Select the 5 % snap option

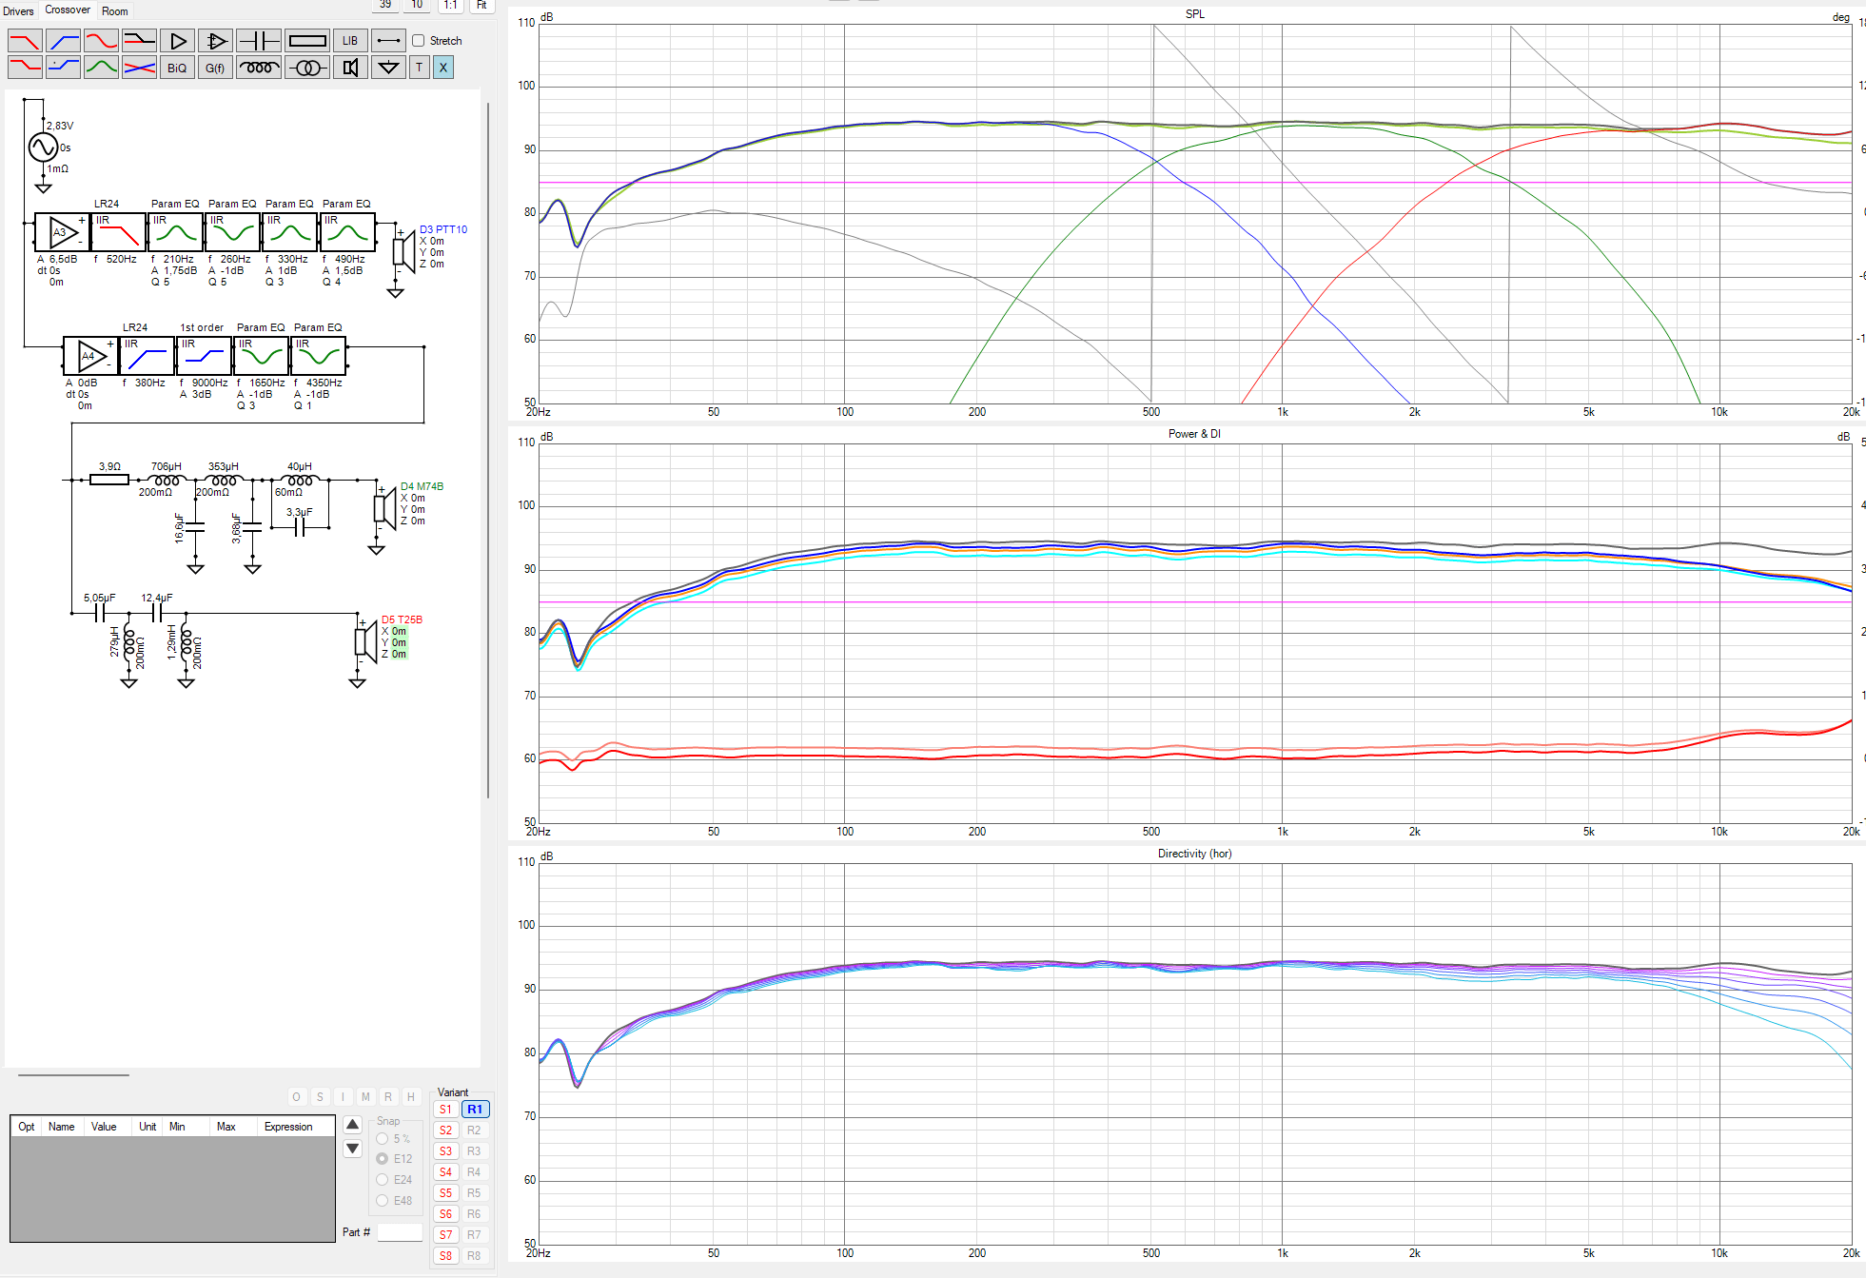[x=383, y=1139]
